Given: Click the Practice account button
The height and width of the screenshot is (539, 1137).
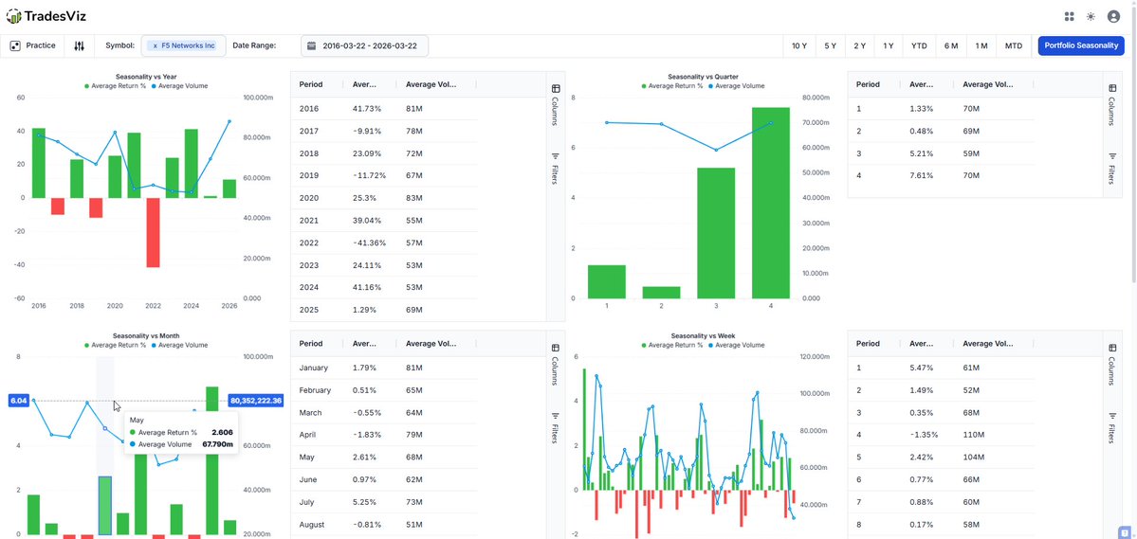Looking at the screenshot, I should (33, 45).
